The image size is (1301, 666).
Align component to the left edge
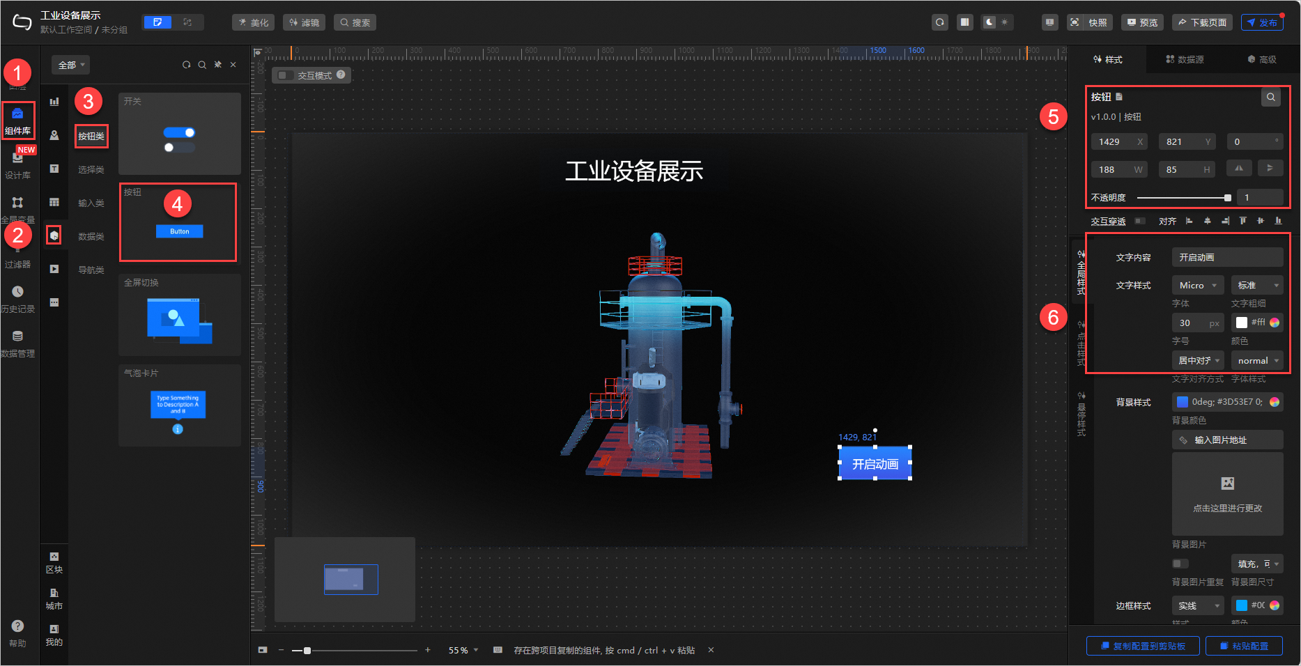pyautogui.click(x=1190, y=221)
